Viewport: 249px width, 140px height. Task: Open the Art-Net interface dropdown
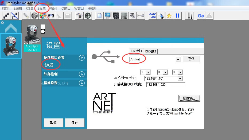pyautogui.click(x=178, y=60)
